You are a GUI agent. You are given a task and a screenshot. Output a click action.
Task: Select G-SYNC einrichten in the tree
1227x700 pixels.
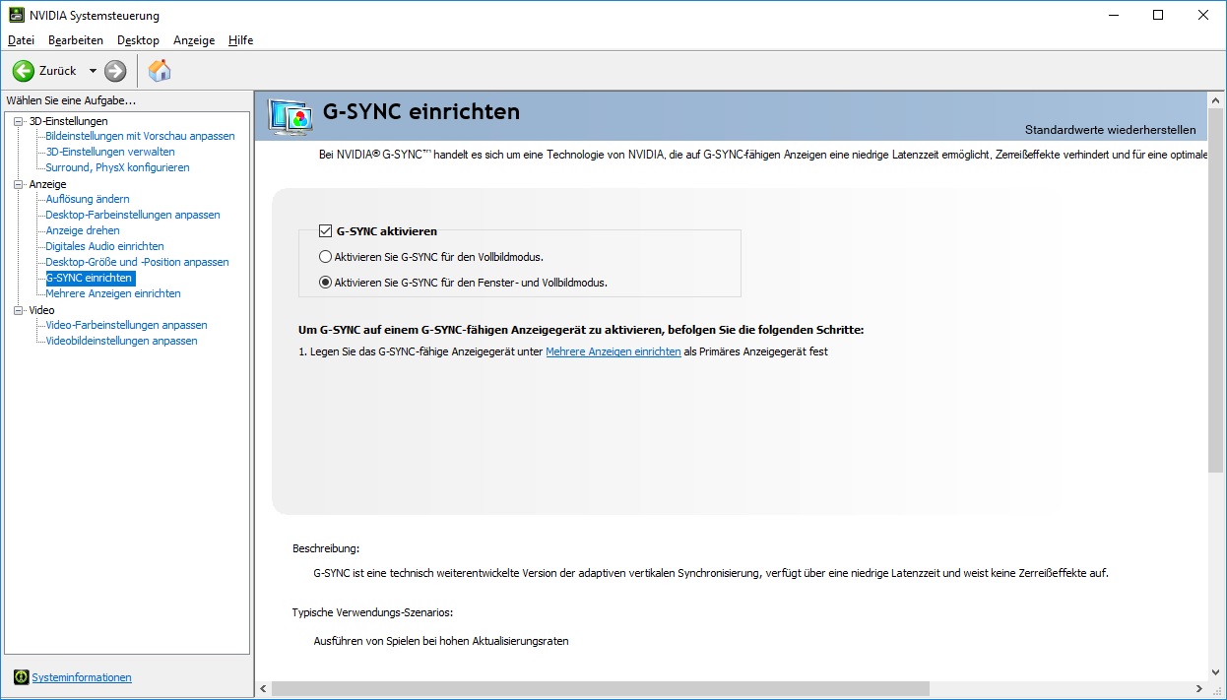point(89,278)
